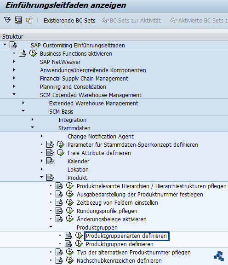Viewport: 228px width, 265px height.
Task: Open documentation icon beside Produkt
Action: click(x=50, y=178)
